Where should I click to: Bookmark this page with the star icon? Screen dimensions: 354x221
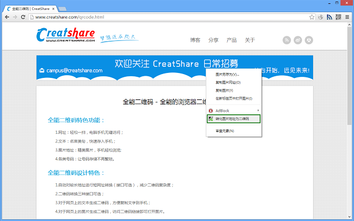(x=311, y=17)
